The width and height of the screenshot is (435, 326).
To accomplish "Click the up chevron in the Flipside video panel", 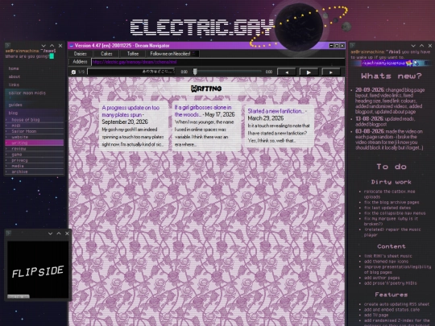I will pos(59,233).
